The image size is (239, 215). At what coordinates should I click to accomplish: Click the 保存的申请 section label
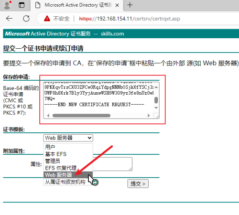coord(16,77)
